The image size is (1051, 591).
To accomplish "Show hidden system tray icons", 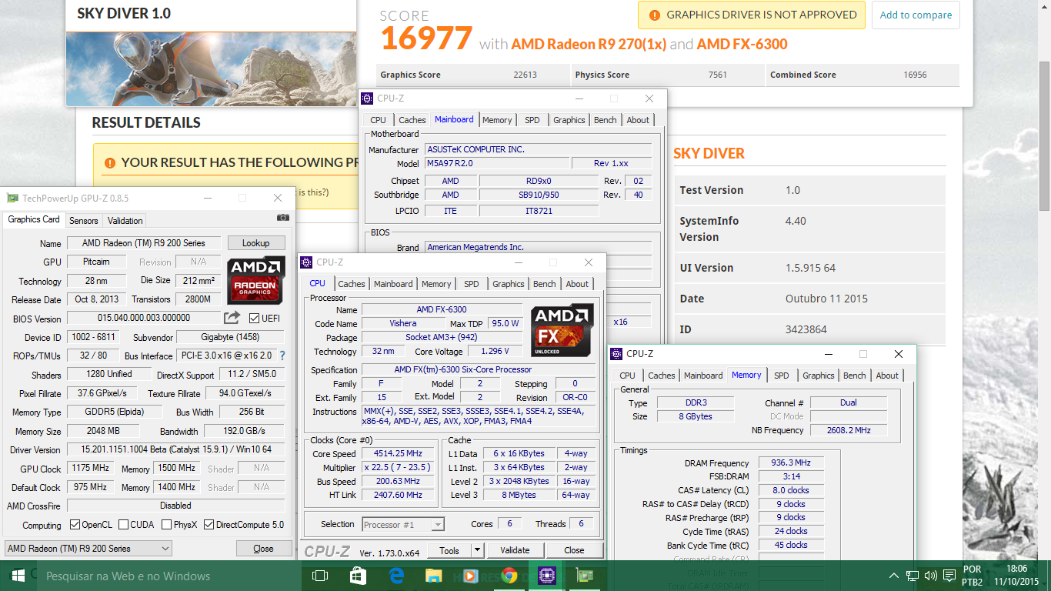I will (894, 576).
